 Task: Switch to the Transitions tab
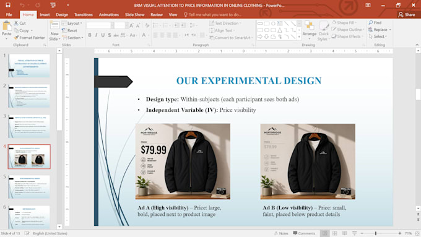click(83, 14)
